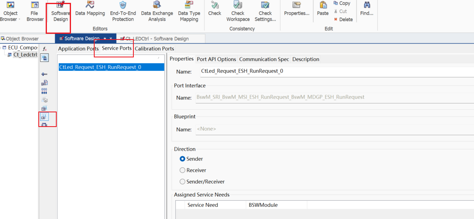Click the greyed-out package sidebar icon
Viewport: 474px width, 219px height.
tap(44, 100)
